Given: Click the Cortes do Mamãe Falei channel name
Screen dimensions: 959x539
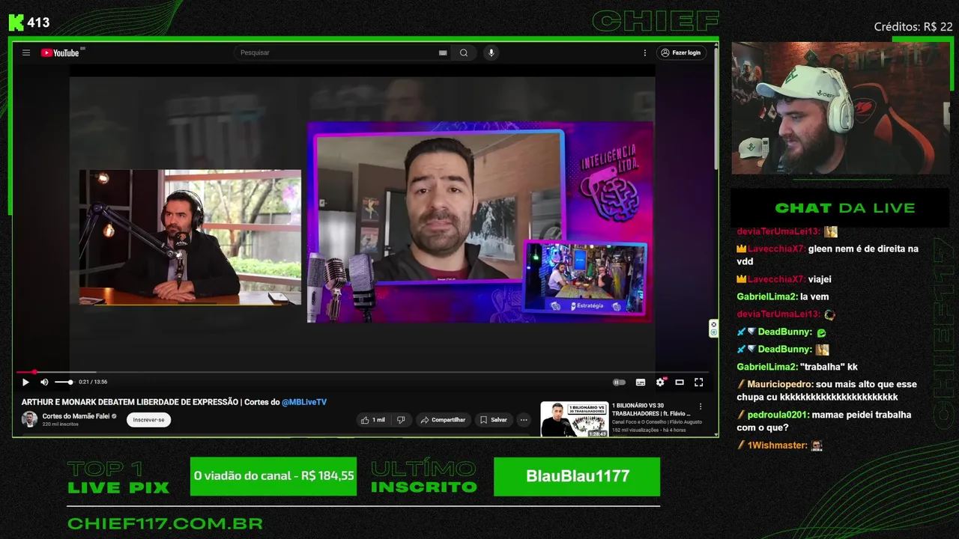Looking at the screenshot, I should [x=76, y=416].
